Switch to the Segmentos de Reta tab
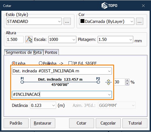151x132 pixels. tap(24, 52)
